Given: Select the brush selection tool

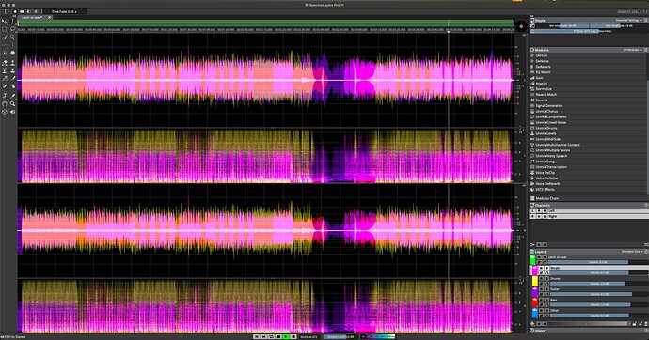Looking at the screenshot, I should pyautogui.click(x=5, y=38).
